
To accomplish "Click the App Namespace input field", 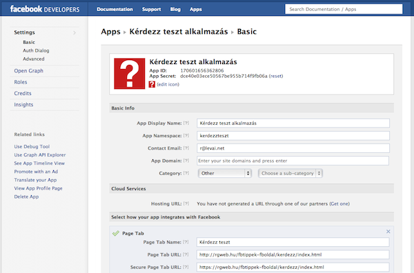I will [293, 136].
